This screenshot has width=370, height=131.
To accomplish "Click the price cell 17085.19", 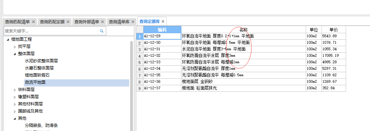I will [334, 56].
